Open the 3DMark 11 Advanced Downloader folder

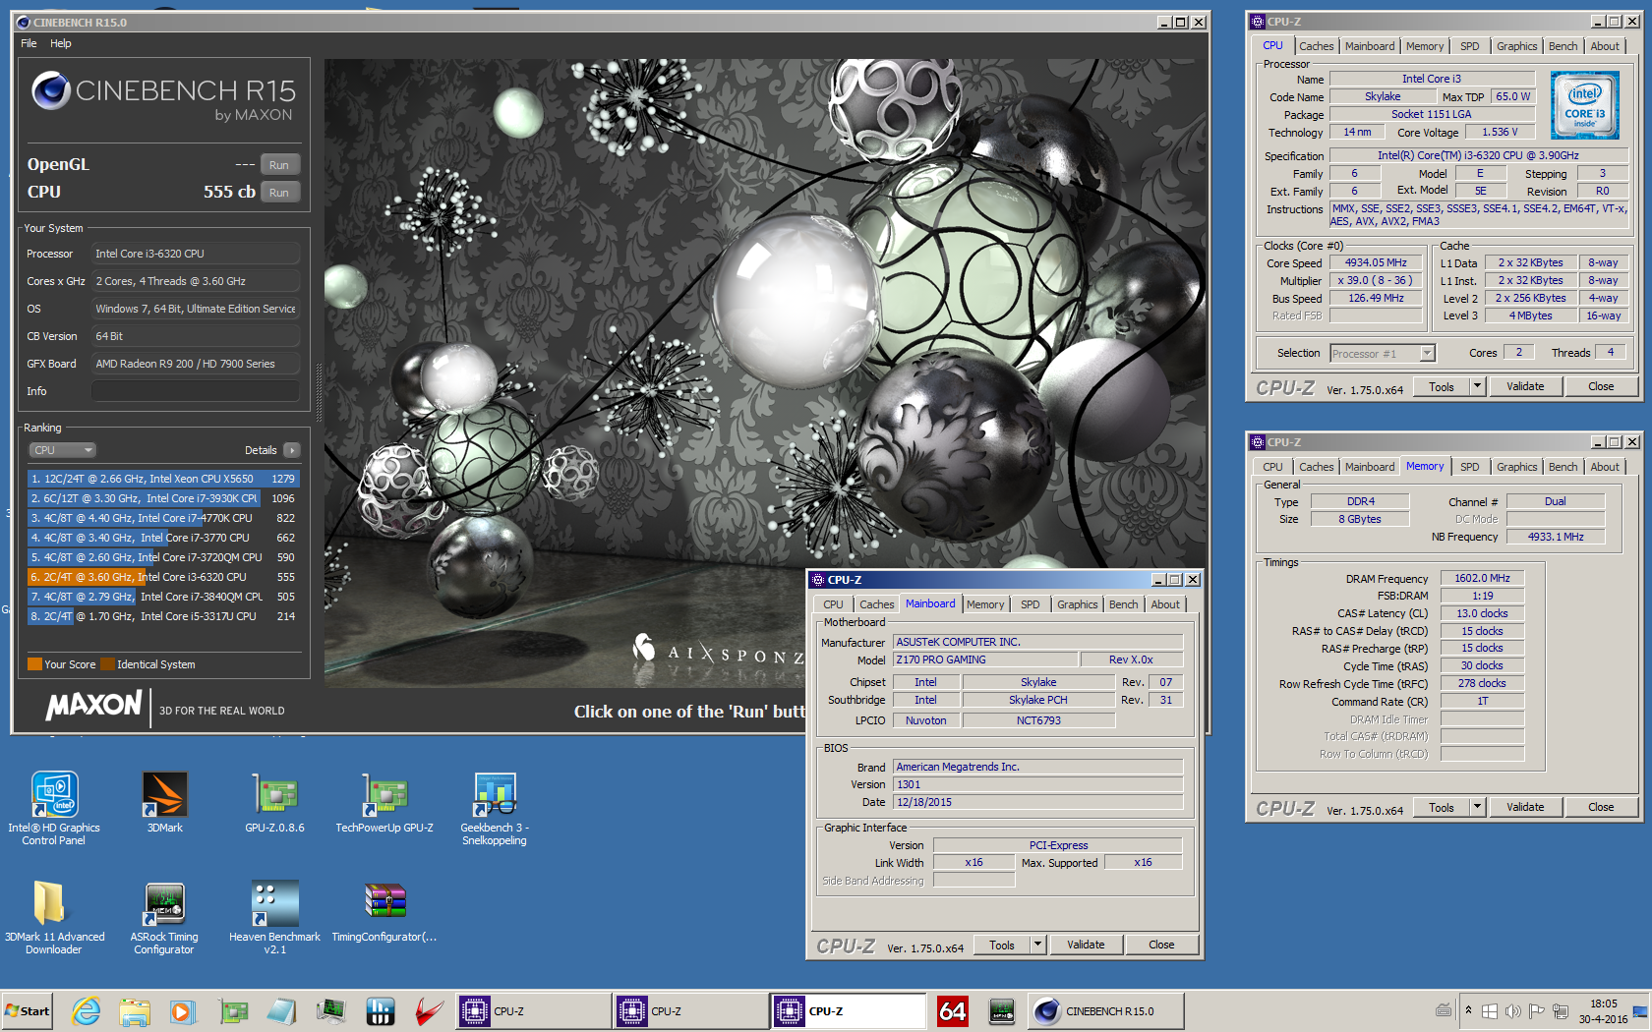click(54, 916)
